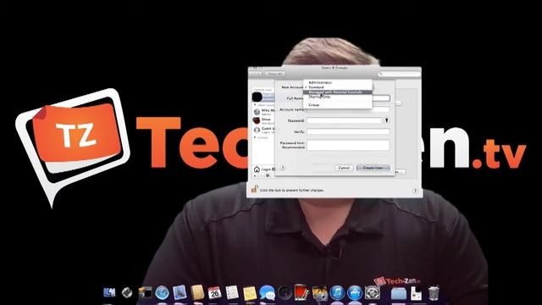
Task: Click the add user plus button
Action: [256, 175]
